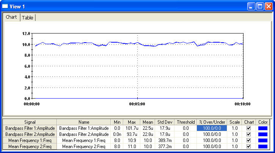Click Scale cell for Mean Frequency 1:Freq
This screenshot has height=153, width=275.
[x=234, y=140]
